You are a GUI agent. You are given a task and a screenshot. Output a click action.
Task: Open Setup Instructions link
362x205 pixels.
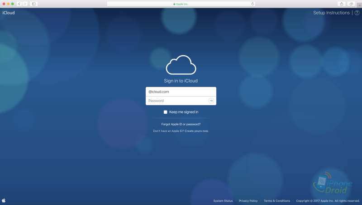pyautogui.click(x=331, y=13)
